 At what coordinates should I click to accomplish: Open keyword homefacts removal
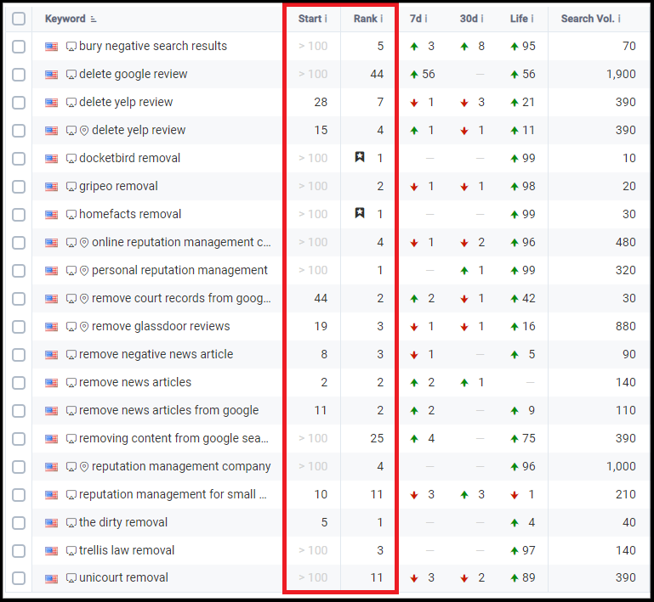[130, 214]
